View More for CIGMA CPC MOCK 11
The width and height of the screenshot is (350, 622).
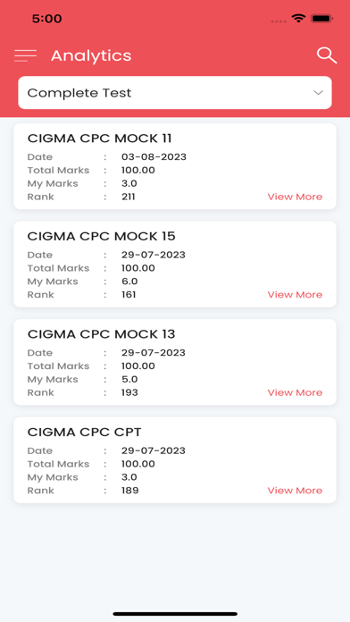point(295,197)
